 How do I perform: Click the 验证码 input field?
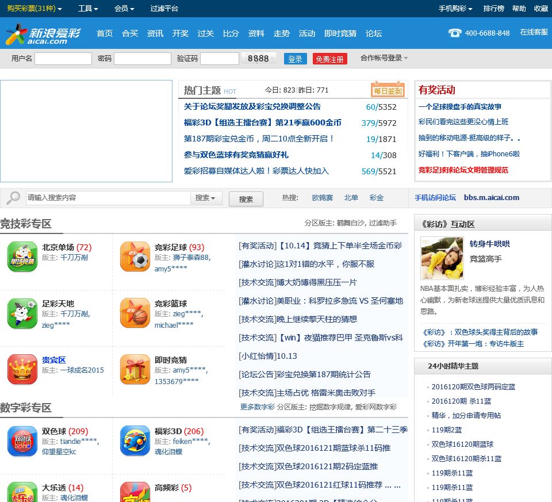pos(220,59)
